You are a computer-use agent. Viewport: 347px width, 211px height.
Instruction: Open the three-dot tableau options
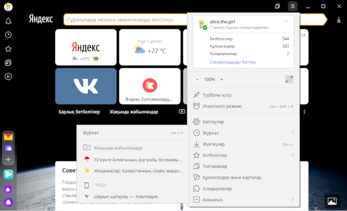coord(304,112)
